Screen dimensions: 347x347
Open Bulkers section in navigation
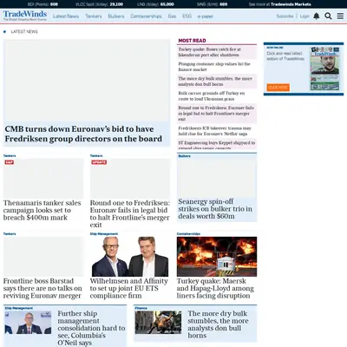tap(116, 16)
